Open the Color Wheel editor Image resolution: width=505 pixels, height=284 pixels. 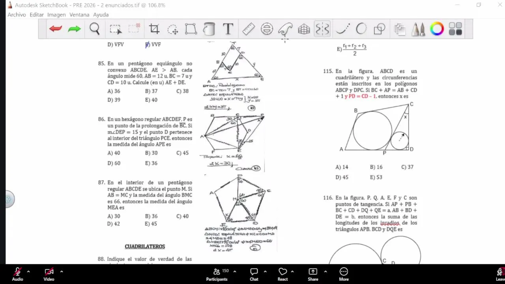click(437, 29)
